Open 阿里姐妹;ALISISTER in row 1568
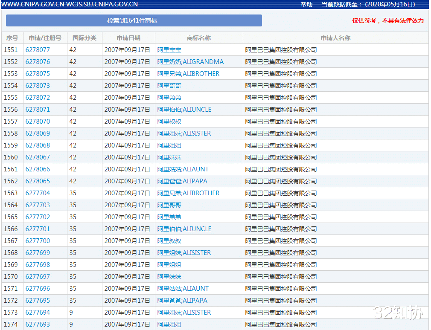 [184, 253]
